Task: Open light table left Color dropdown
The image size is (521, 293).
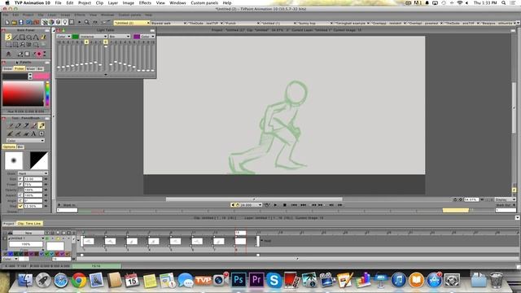Action: [63, 36]
